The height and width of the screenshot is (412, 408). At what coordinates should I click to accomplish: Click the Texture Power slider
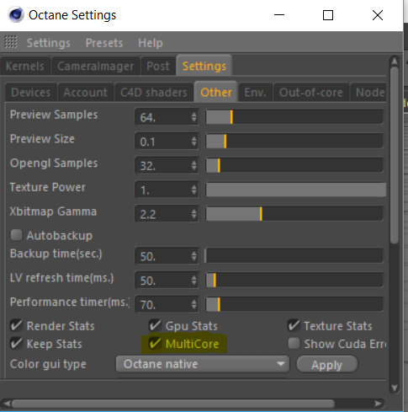coord(295,190)
